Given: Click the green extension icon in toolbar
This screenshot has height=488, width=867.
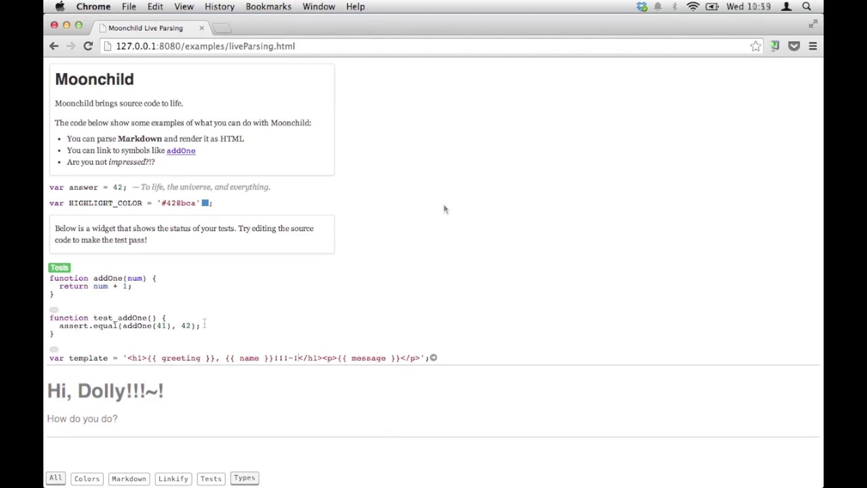Looking at the screenshot, I should click(x=775, y=46).
